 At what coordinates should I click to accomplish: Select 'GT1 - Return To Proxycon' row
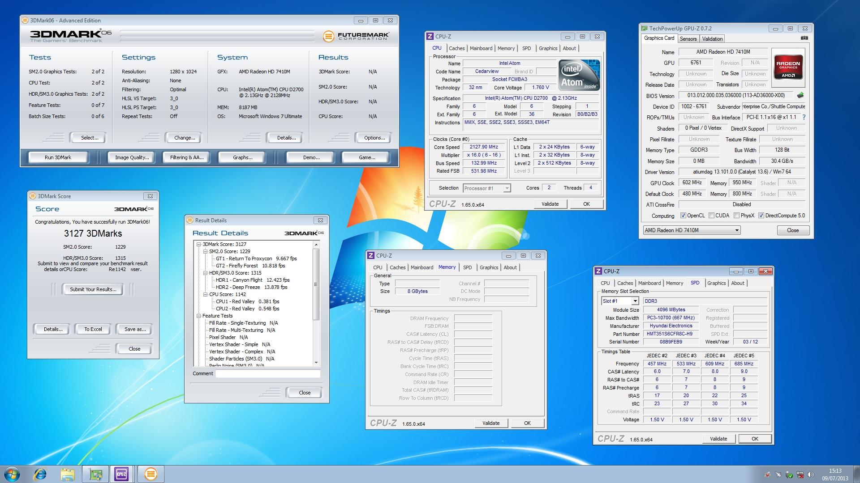(256, 258)
